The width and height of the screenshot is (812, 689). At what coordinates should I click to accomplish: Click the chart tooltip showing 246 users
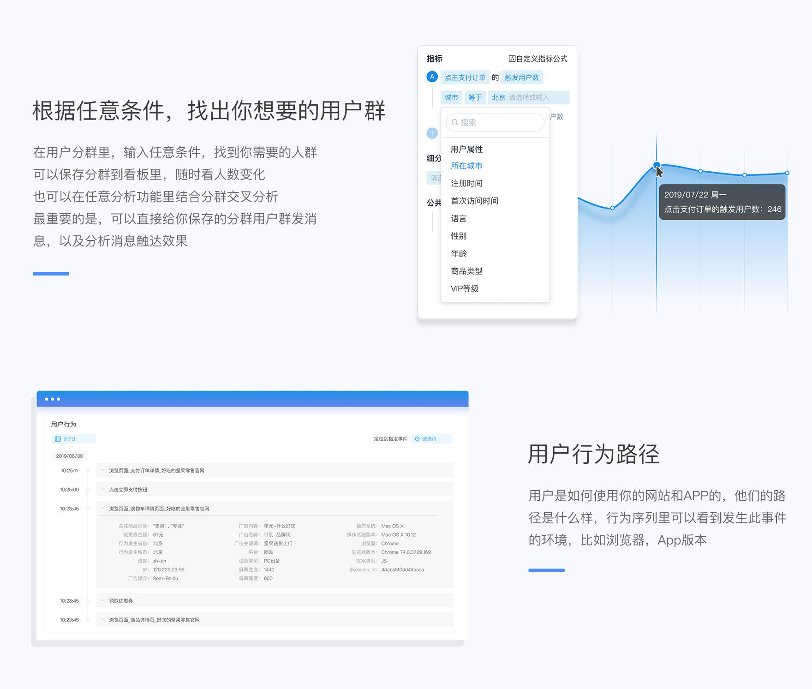coord(722,202)
